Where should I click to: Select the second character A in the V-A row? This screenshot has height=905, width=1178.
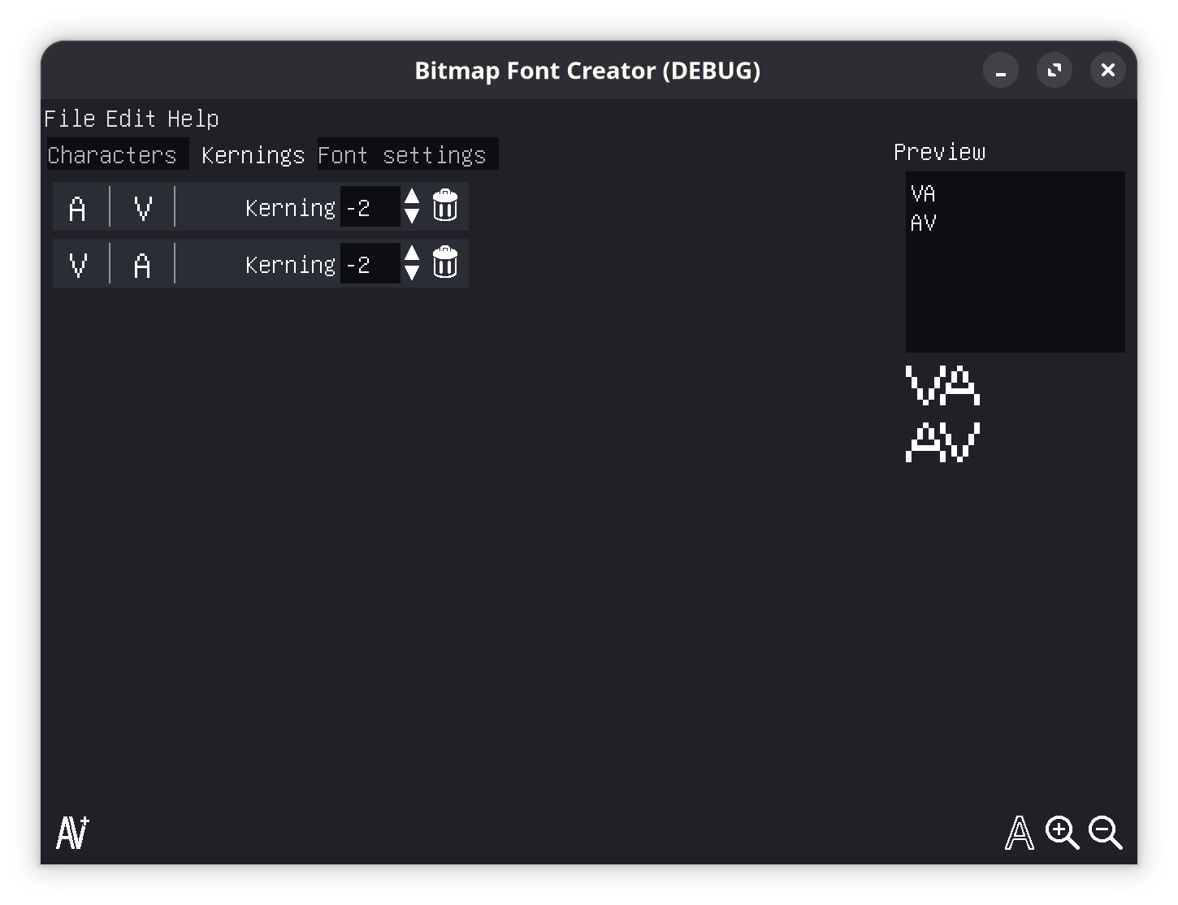tap(143, 264)
